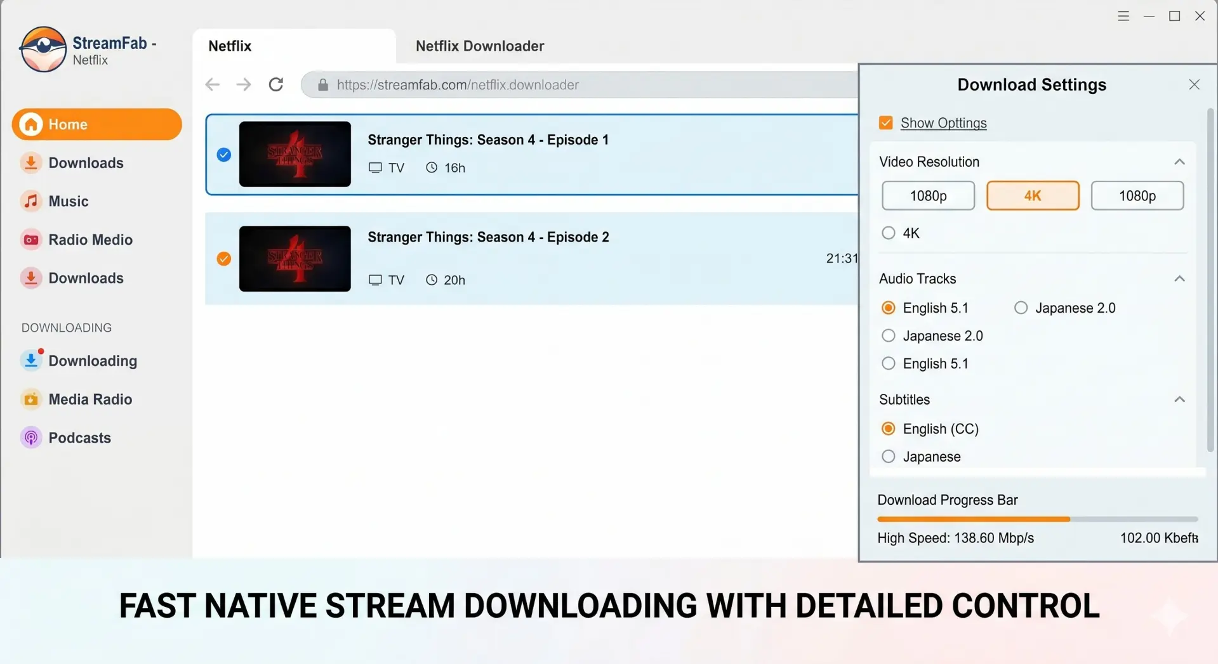
Task: Click the lock icon in the address bar
Action: (323, 85)
